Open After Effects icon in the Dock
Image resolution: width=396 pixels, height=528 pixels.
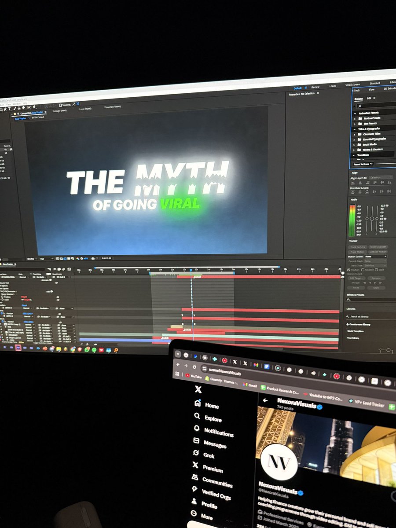pyautogui.click(x=18, y=348)
